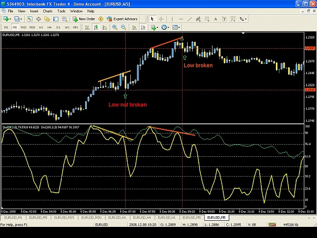317x238 pixels.
Task: Select the M1 timeframe
Action: pyautogui.click(x=6, y=27)
